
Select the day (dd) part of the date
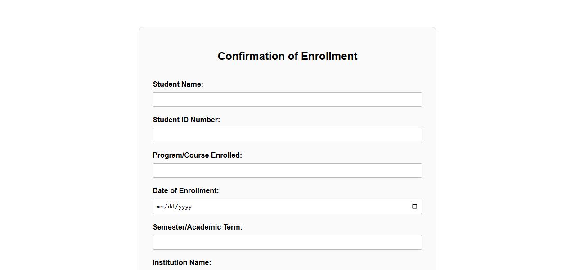[171, 207]
